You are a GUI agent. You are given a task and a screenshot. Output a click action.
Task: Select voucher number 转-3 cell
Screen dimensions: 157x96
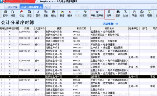coord(40,45)
